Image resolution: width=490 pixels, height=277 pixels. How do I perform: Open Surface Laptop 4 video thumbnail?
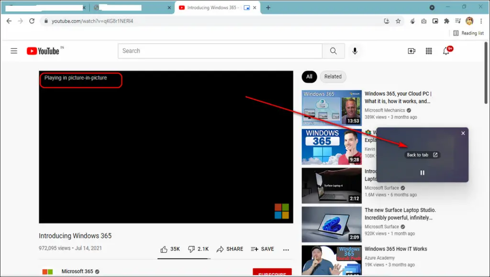[x=332, y=185]
